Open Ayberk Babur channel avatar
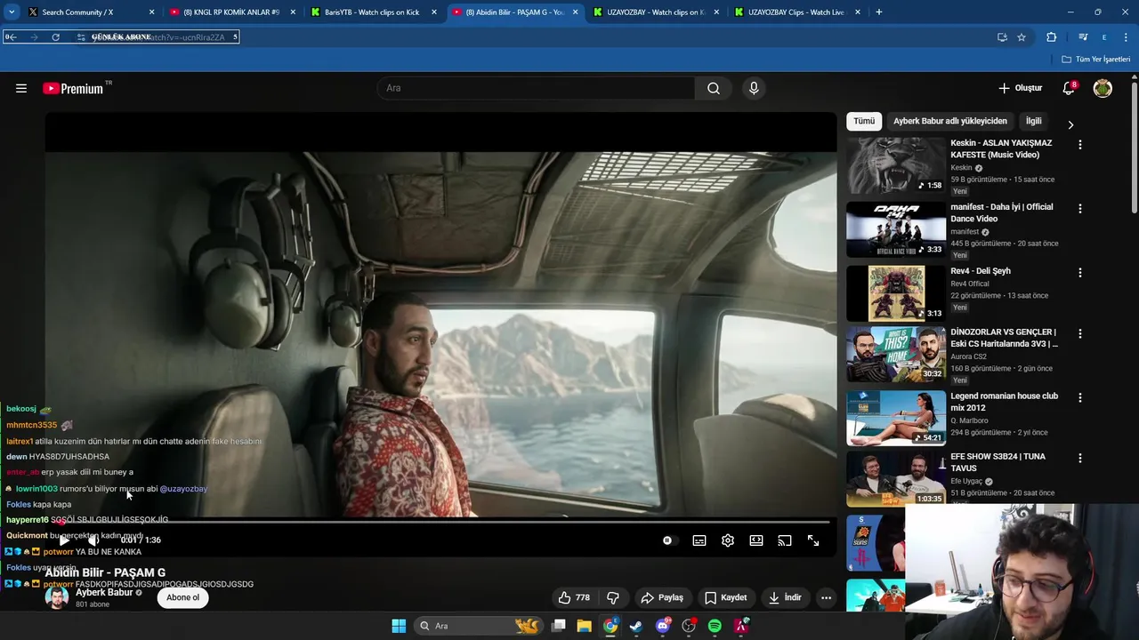 coord(57,598)
